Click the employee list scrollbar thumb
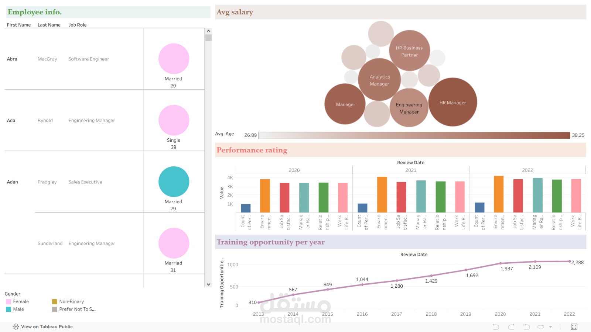This screenshot has width=591, height=332. pyautogui.click(x=208, y=38)
